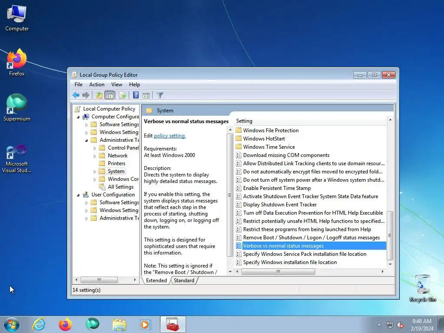Open the View menu
Image resolution: width=444 pixels, height=333 pixels.
[x=117, y=85]
